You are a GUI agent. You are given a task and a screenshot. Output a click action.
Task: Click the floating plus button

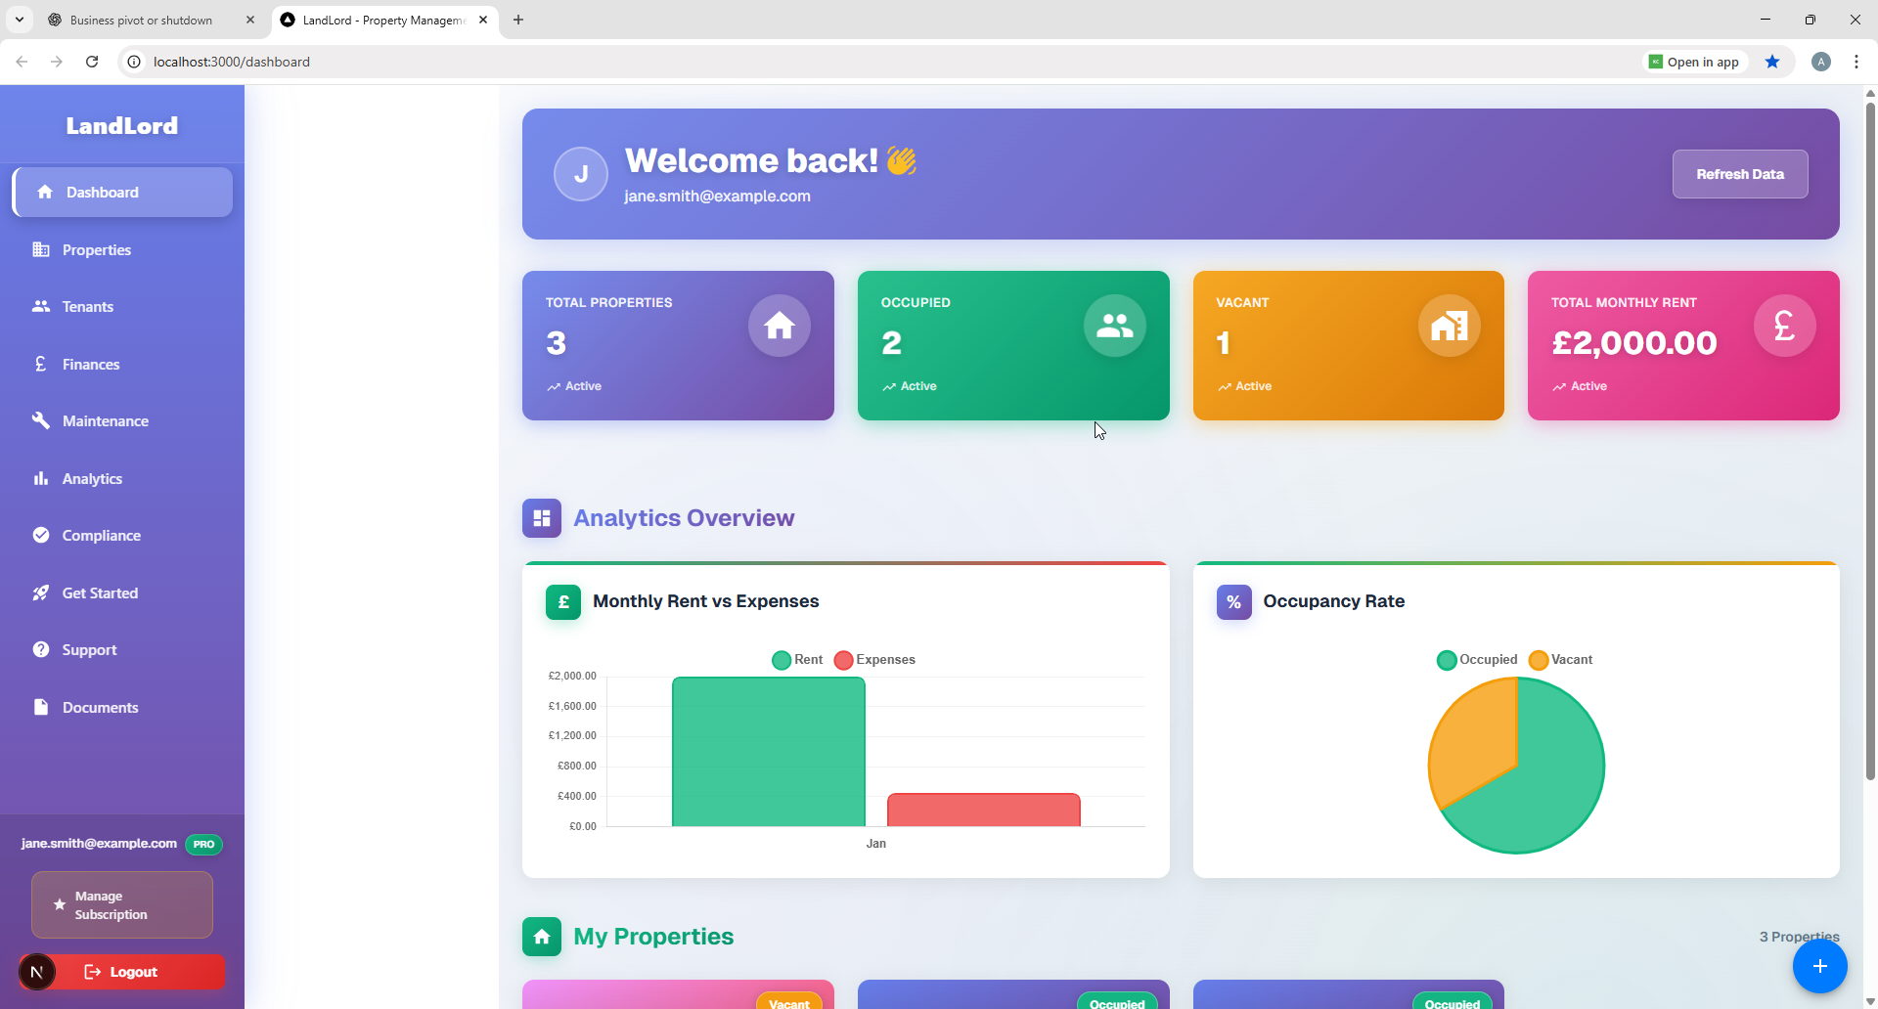1819,965
